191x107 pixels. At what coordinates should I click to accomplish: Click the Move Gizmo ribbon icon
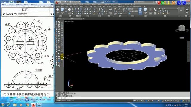(x=150, y=11)
